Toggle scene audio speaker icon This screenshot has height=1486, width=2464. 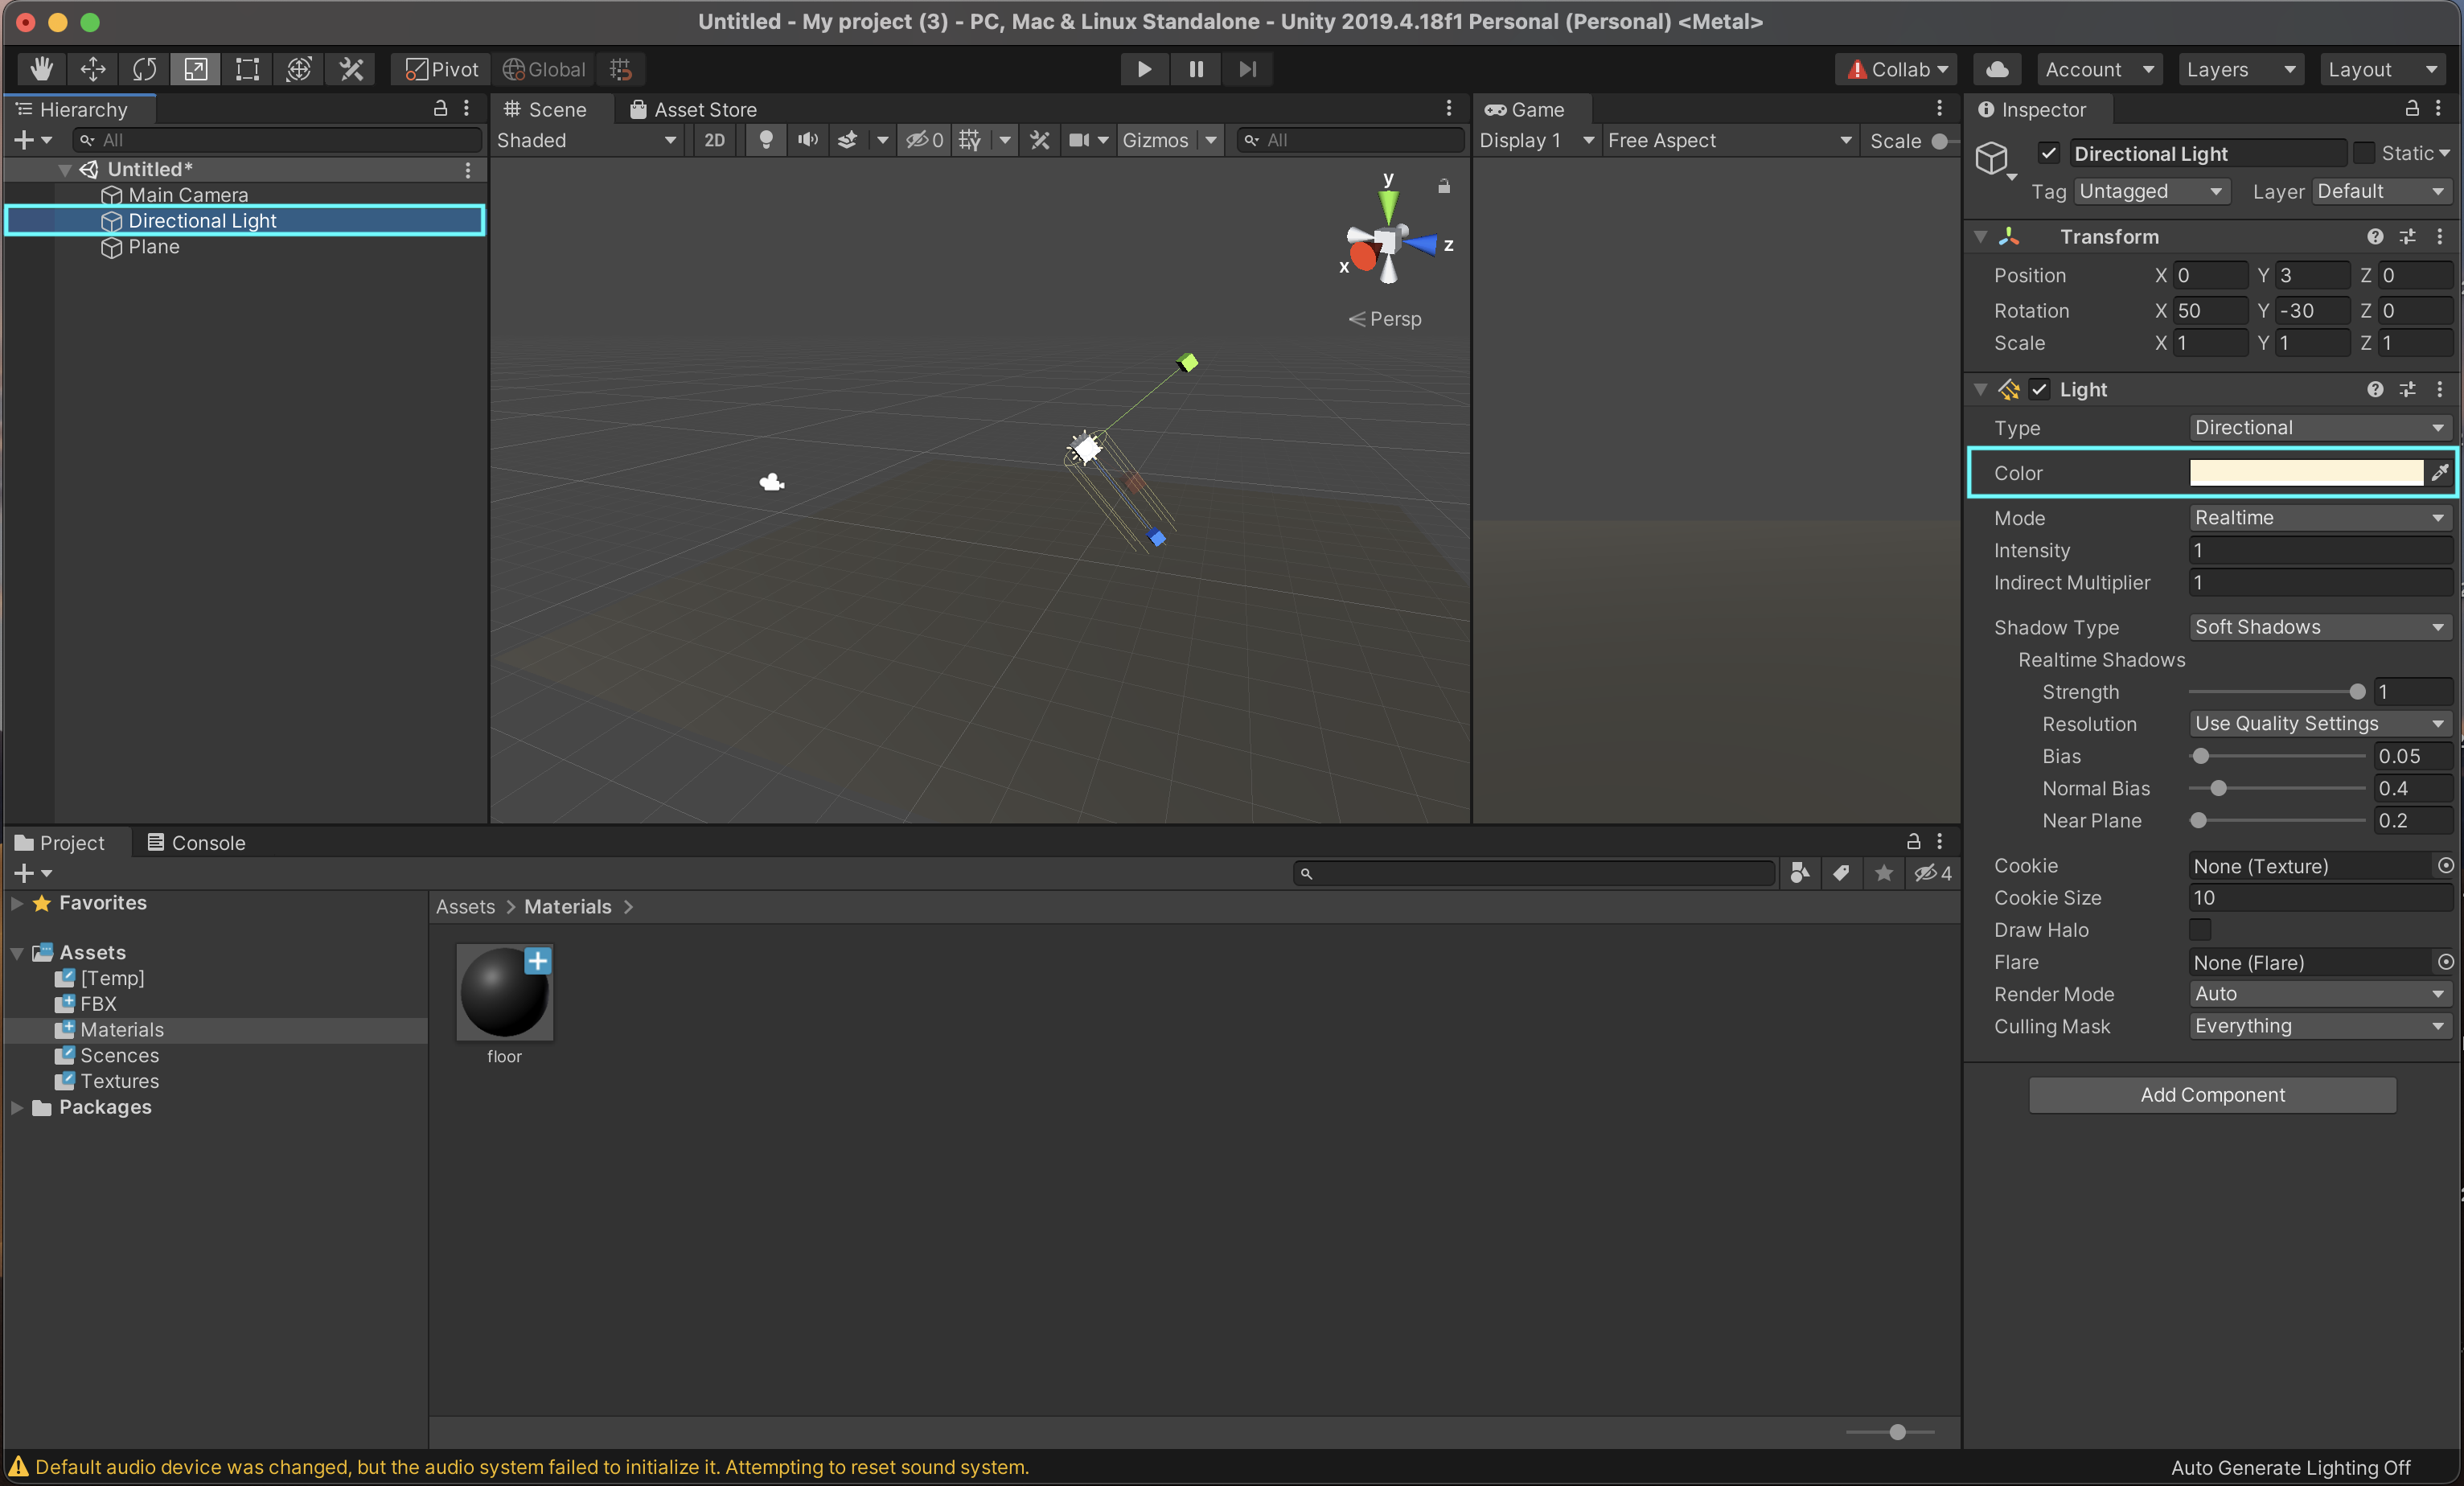click(x=807, y=140)
